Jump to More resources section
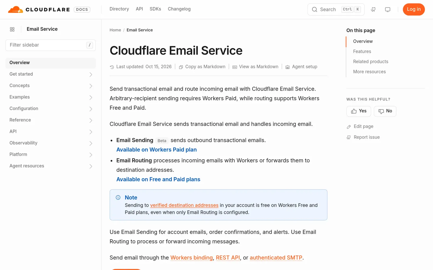This screenshot has width=433, height=270. [369, 72]
